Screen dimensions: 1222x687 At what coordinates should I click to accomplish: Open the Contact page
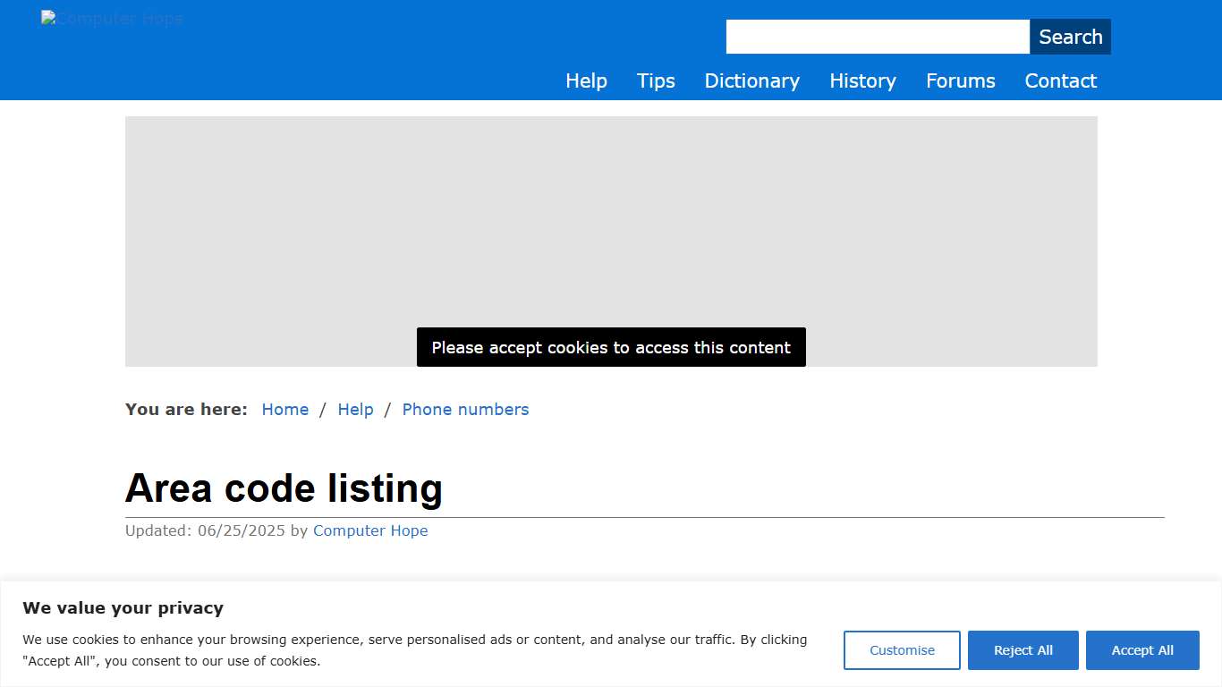[x=1060, y=81]
